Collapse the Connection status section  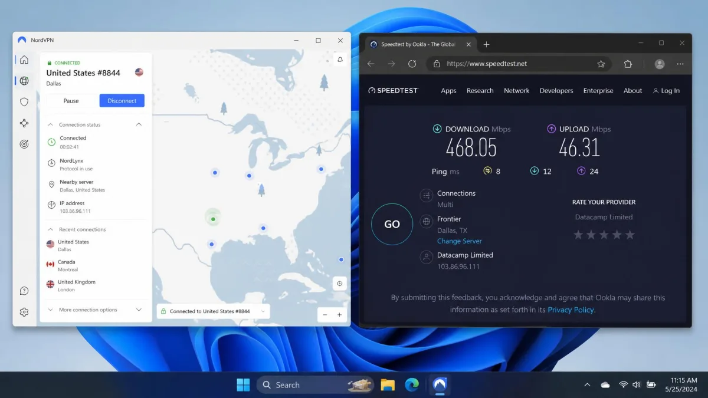tap(139, 124)
